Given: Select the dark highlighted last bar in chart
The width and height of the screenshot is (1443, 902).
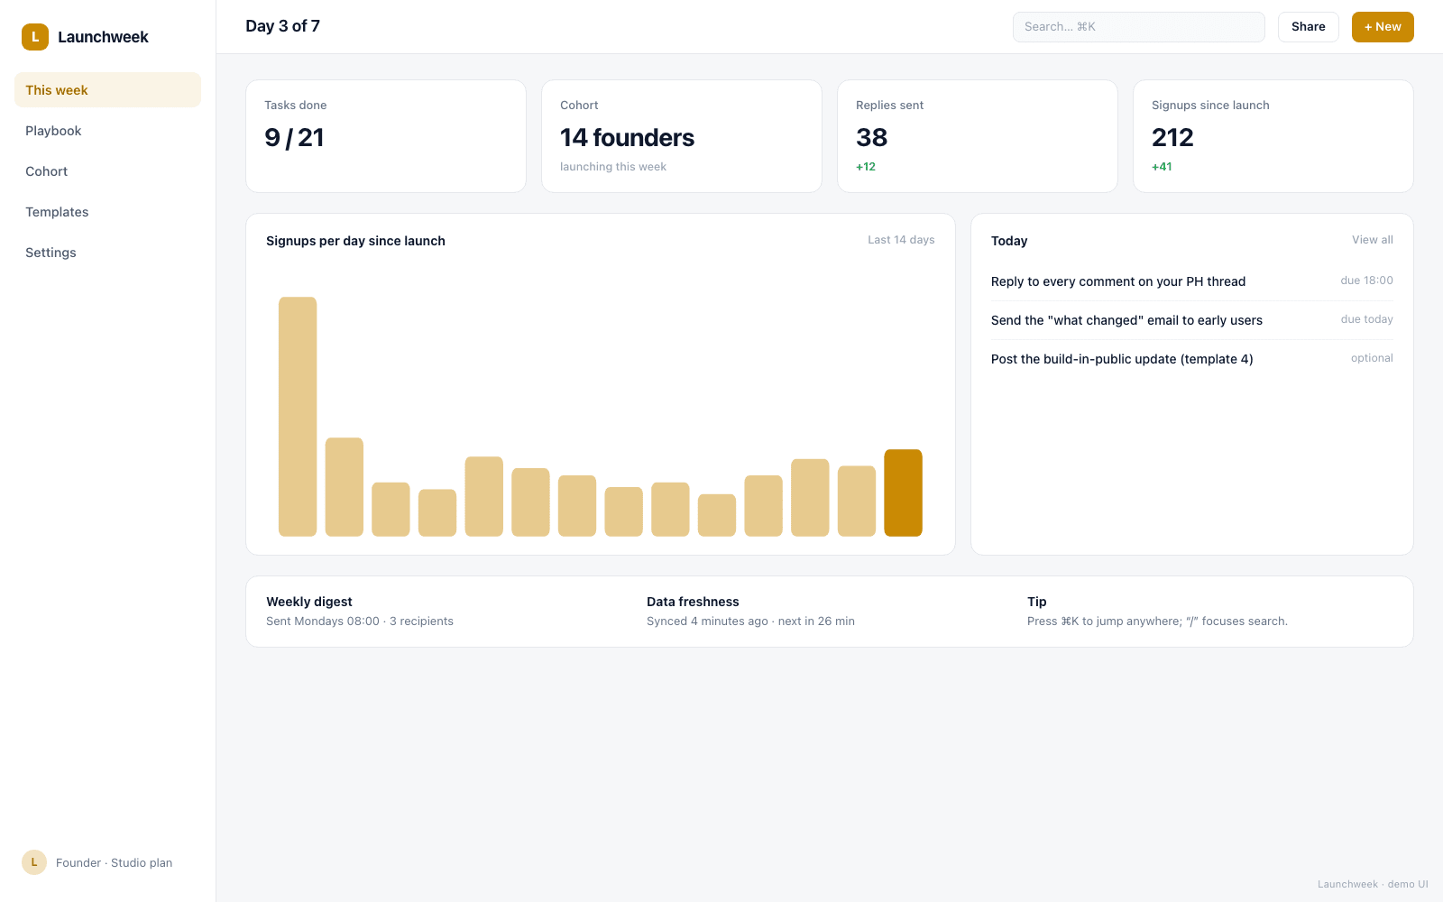Looking at the screenshot, I should click(x=903, y=492).
